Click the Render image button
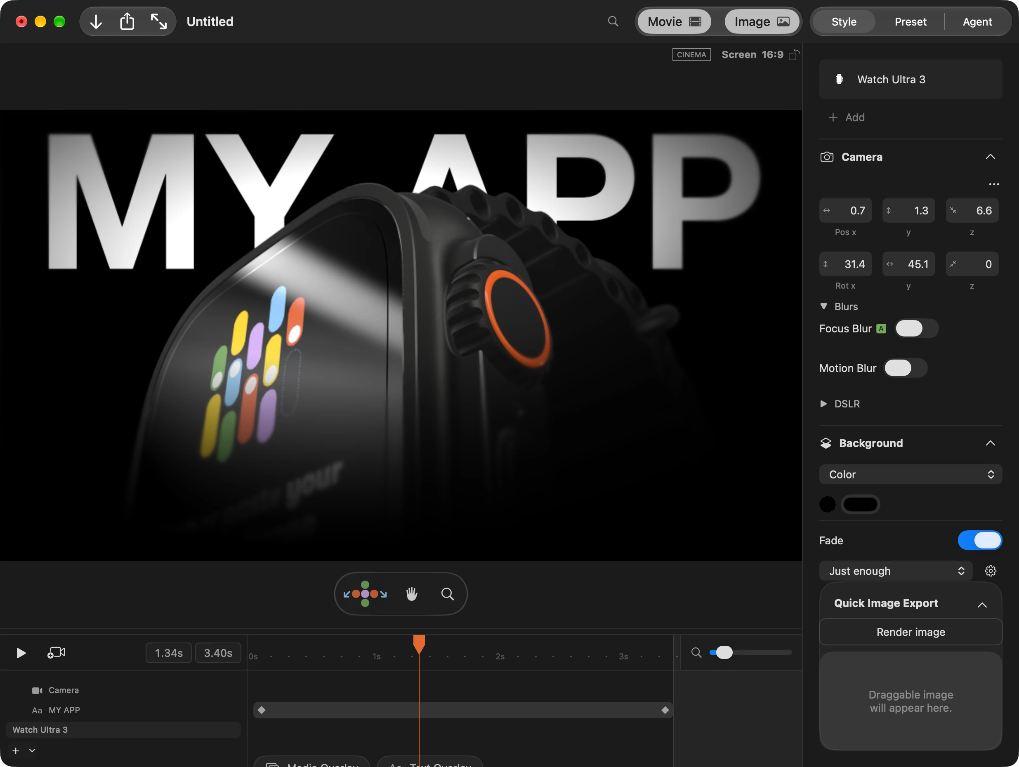This screenshot has height=767, width=1019. [910, 632]
